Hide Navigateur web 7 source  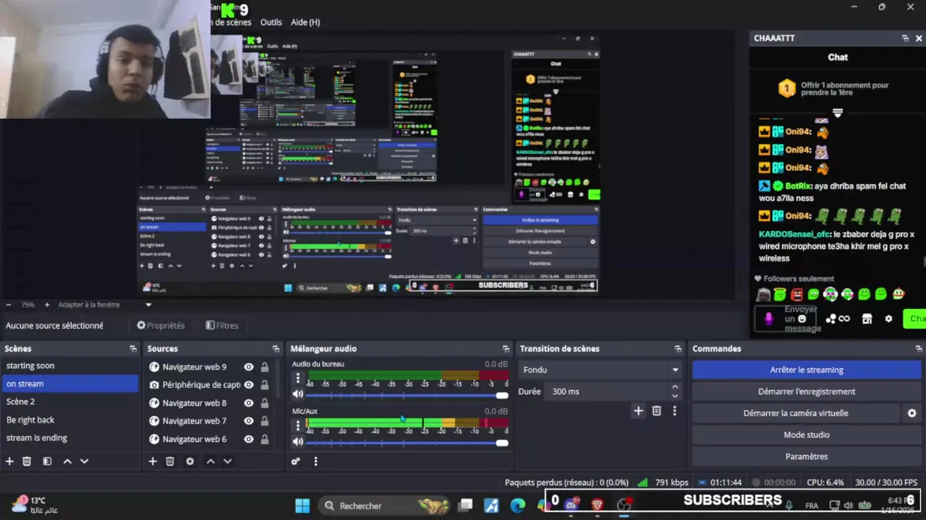pos(249,421)
